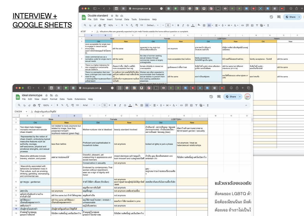
Task: Expand name box dropdown next to C14:D14
Action: [26, 112]
